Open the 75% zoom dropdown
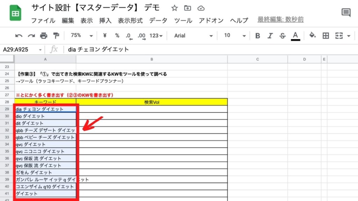 point(81,36)
